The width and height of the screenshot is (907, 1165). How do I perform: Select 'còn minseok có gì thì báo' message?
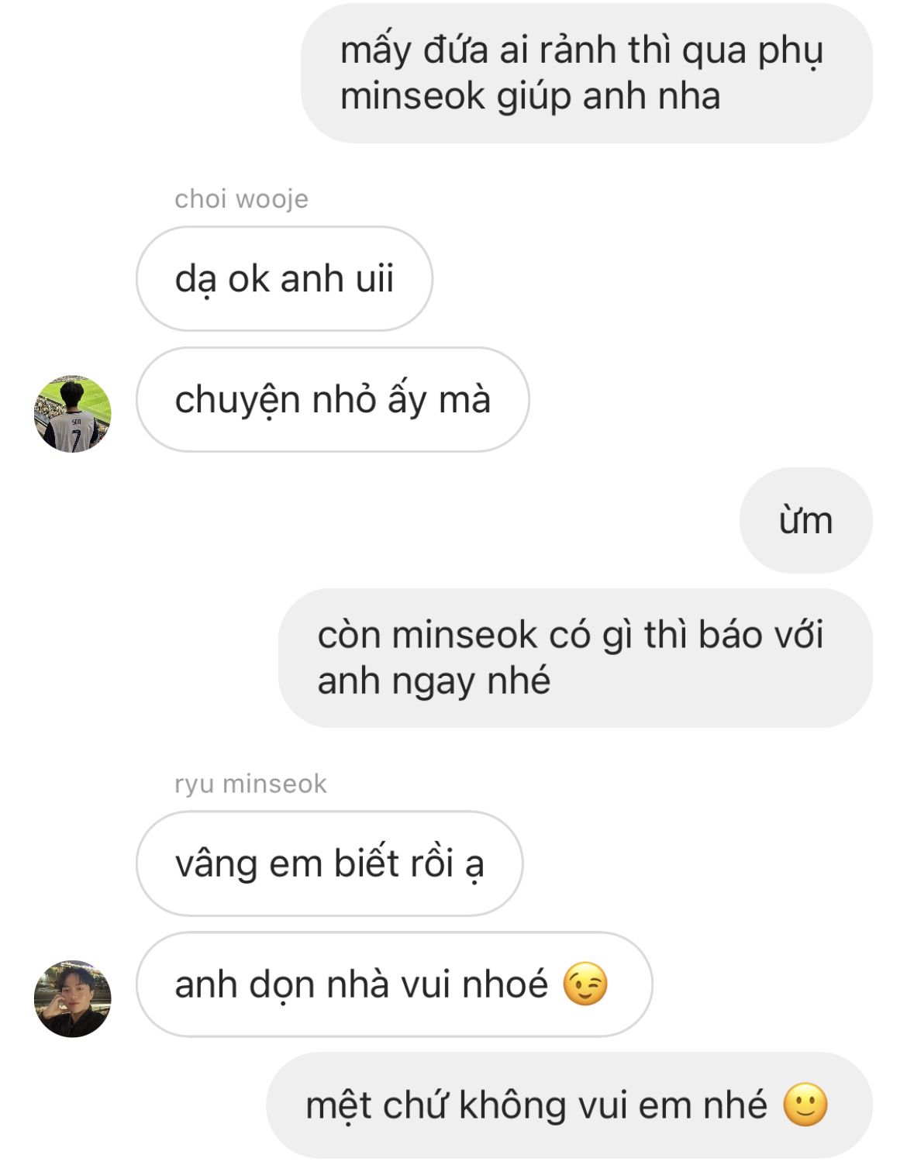click(575, 658)
